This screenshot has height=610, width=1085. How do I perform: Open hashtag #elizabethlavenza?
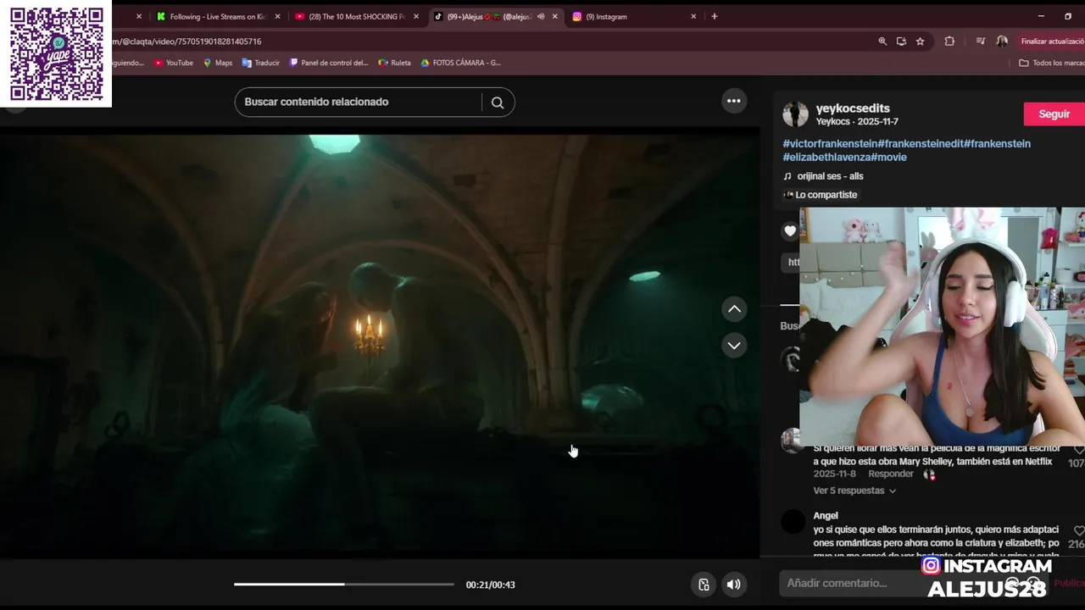(x=826, y=158)
